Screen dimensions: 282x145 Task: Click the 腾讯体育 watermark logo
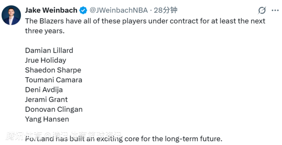pos(23,136)
